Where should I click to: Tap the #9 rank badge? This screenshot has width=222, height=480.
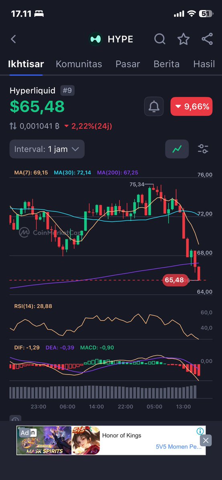click(67, 90)
